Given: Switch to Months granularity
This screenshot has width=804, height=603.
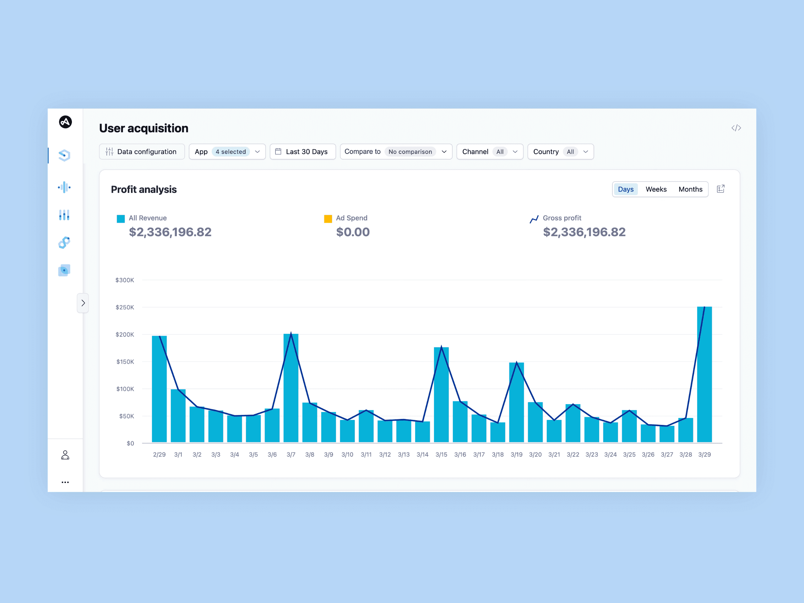Looking at the screenshot, I should click(690, 189).
